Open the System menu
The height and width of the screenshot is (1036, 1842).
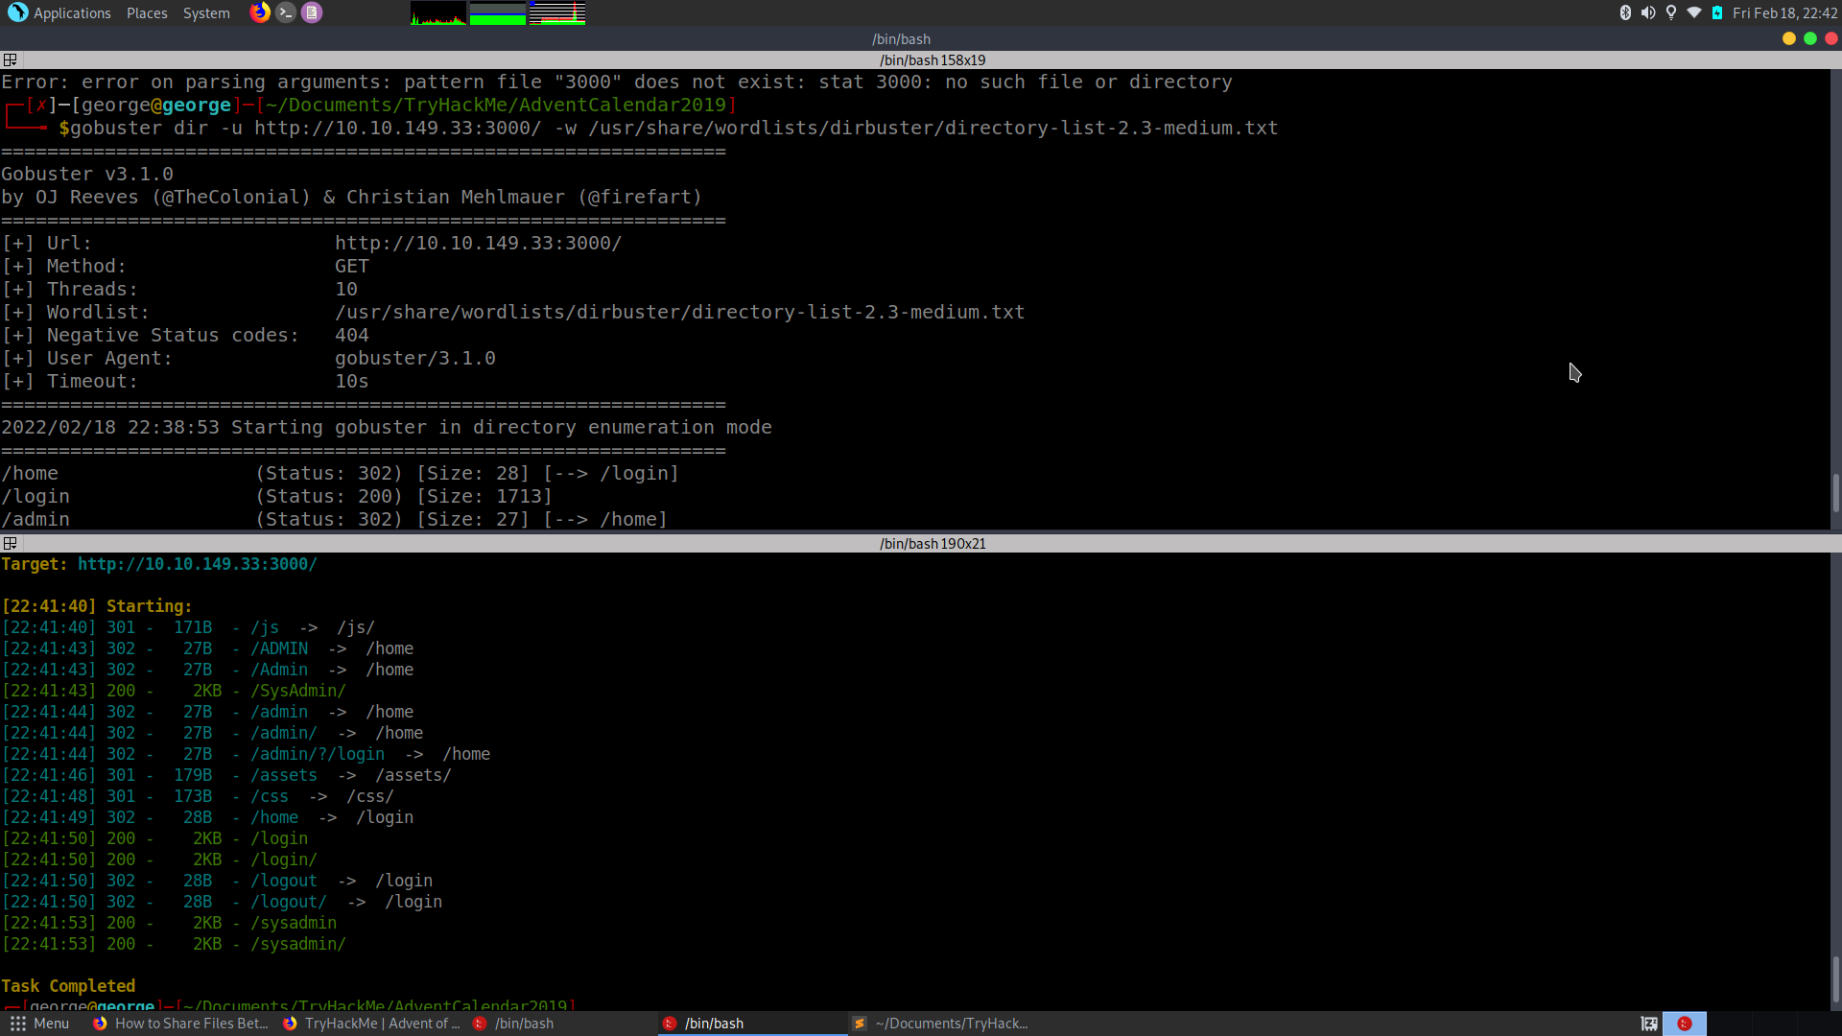206,12
